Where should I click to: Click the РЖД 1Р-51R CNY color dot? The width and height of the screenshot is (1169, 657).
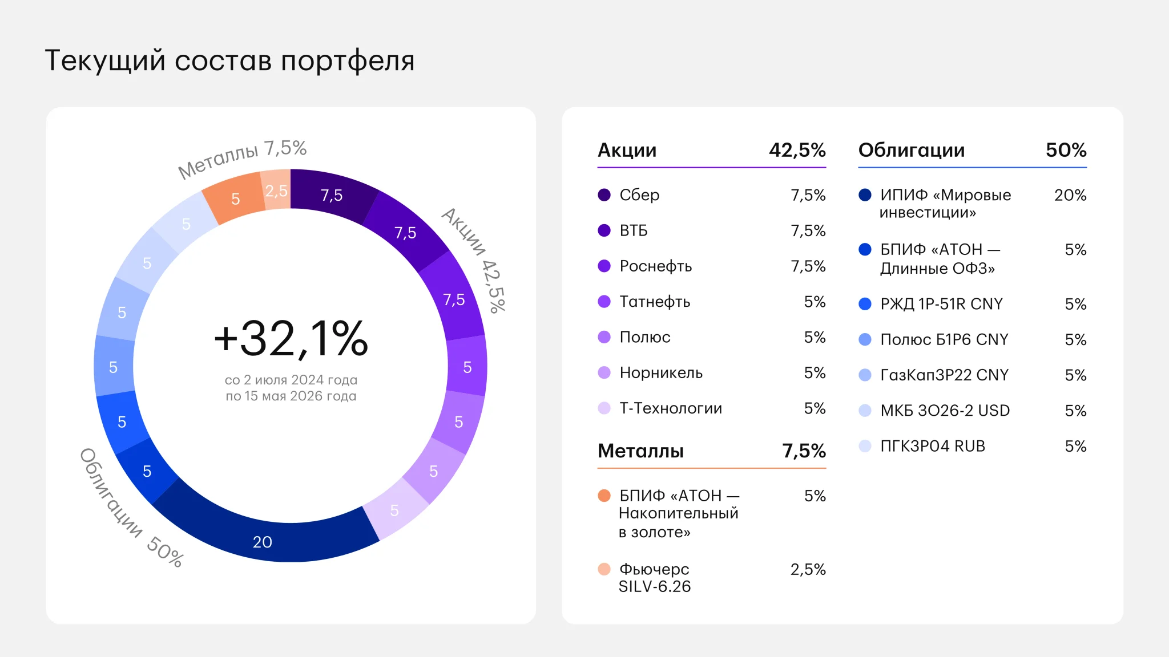tap(865, 304)
